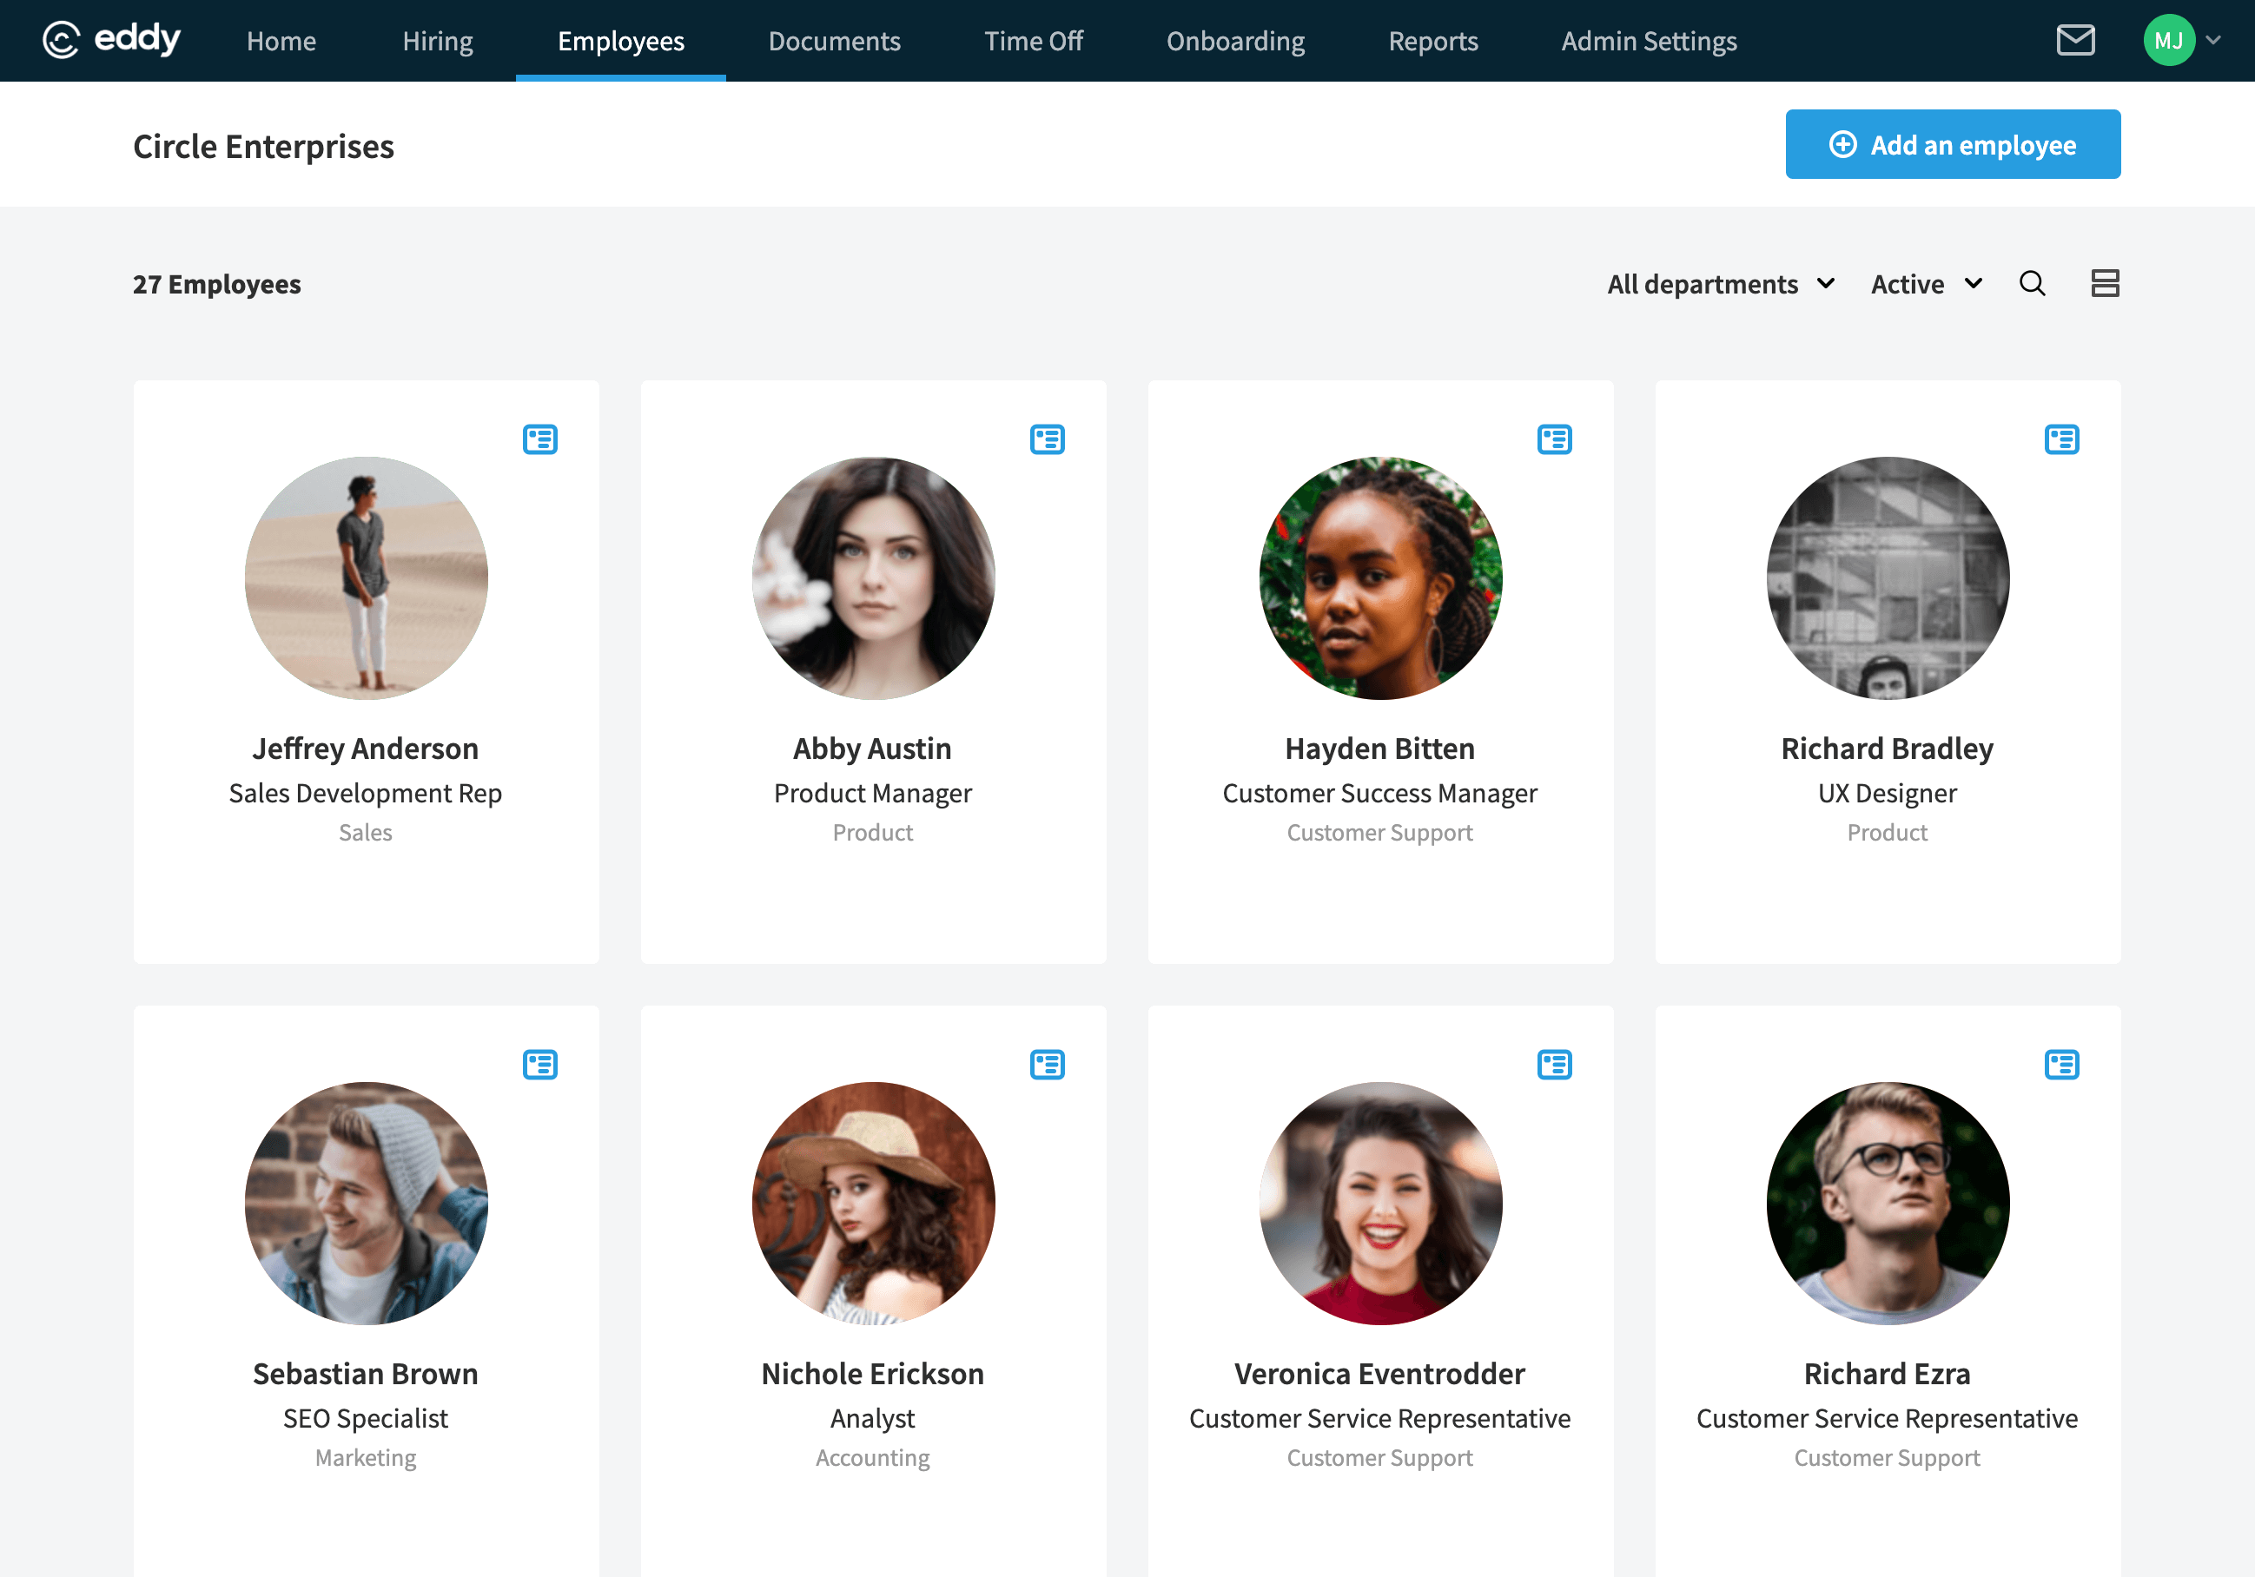Viewport: 2255px width, 1577px height.
Task: Open Abby Austin's profile card icon
Action: click(x=1048, y=439)
